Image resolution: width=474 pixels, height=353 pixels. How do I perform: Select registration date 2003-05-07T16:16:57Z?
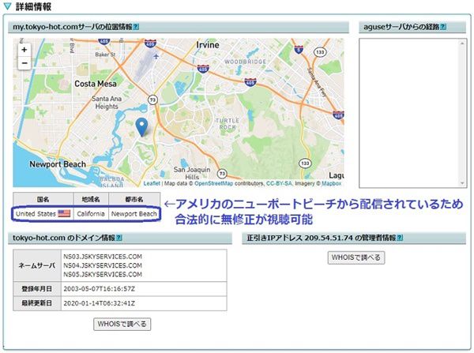(x=100, y=289)
